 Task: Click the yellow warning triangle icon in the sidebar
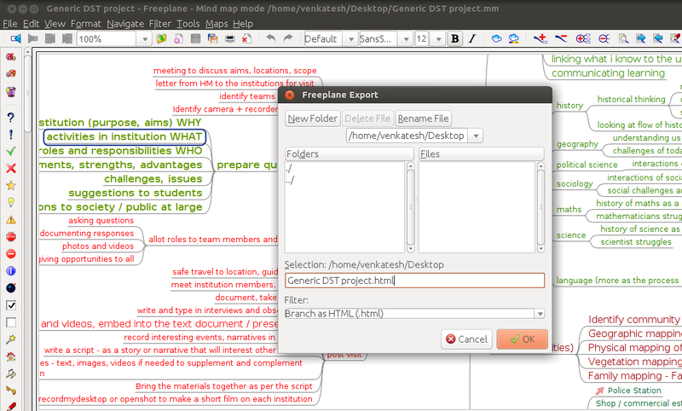click(11, 220)
